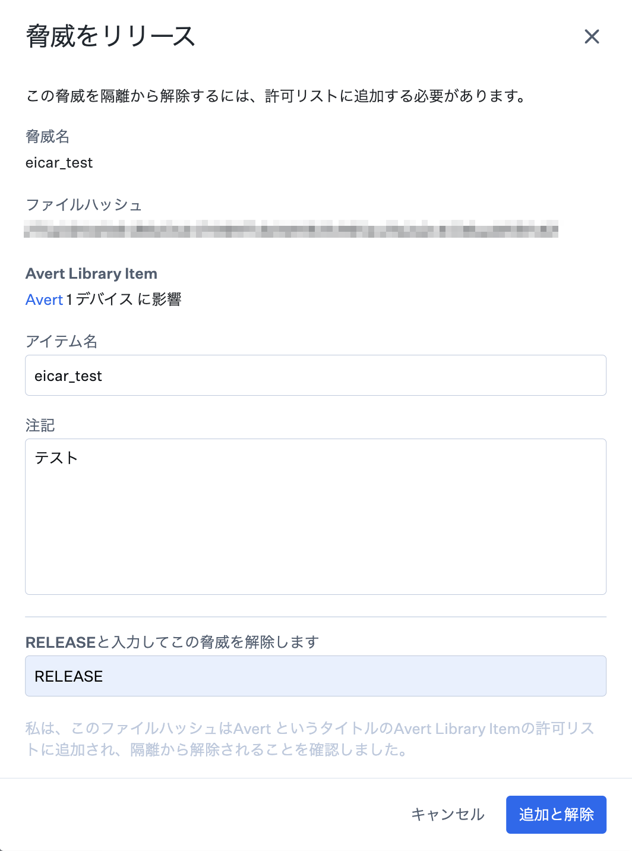This screenshot has height=851, width=632.
Task: Click the キャンセル button
Action: coord(448,814)
